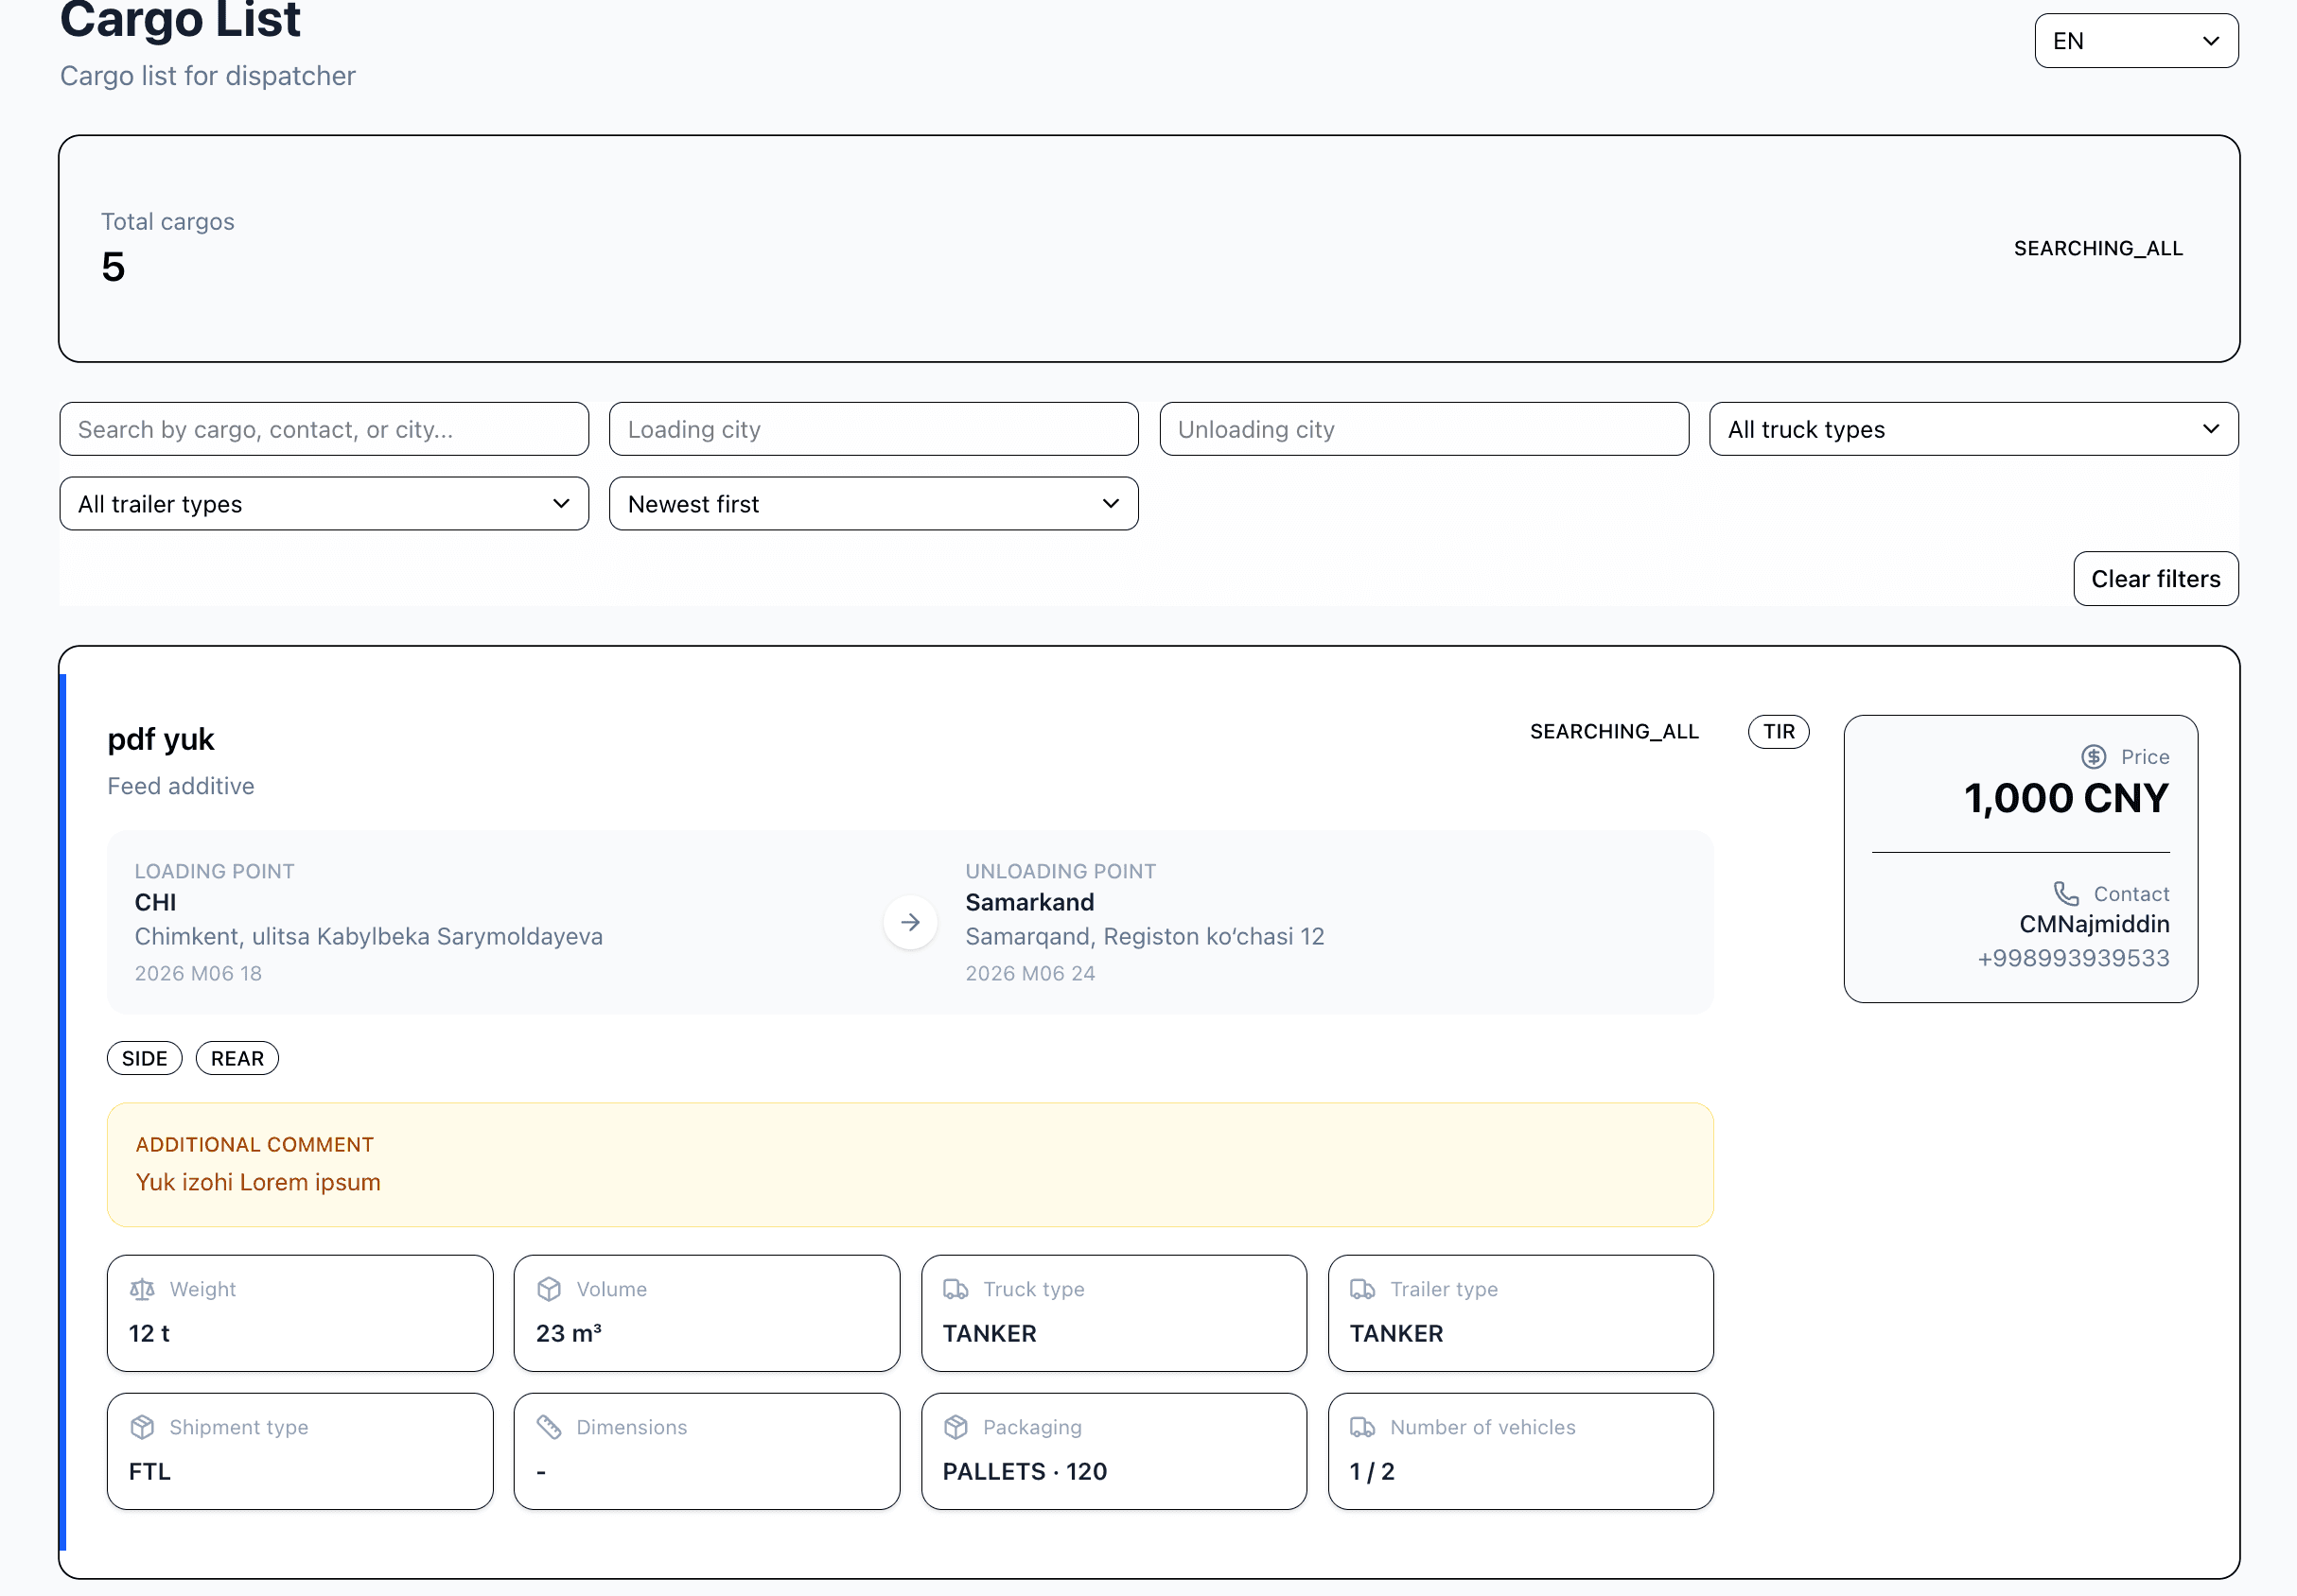Click the ADDITIONAL COMMENT label
The image size is (2297, 1596).
[255, 1144]
